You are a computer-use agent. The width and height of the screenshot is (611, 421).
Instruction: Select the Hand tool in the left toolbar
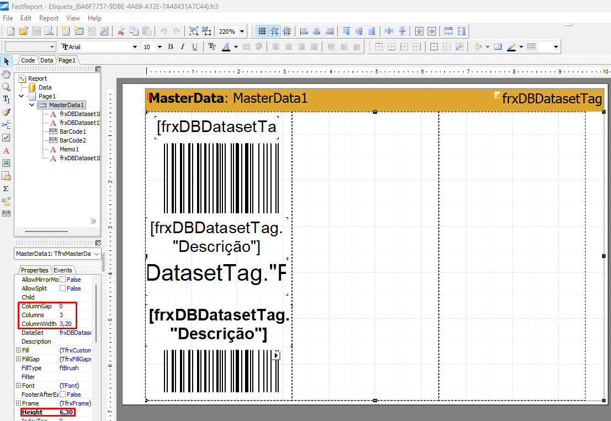point(6,74)
